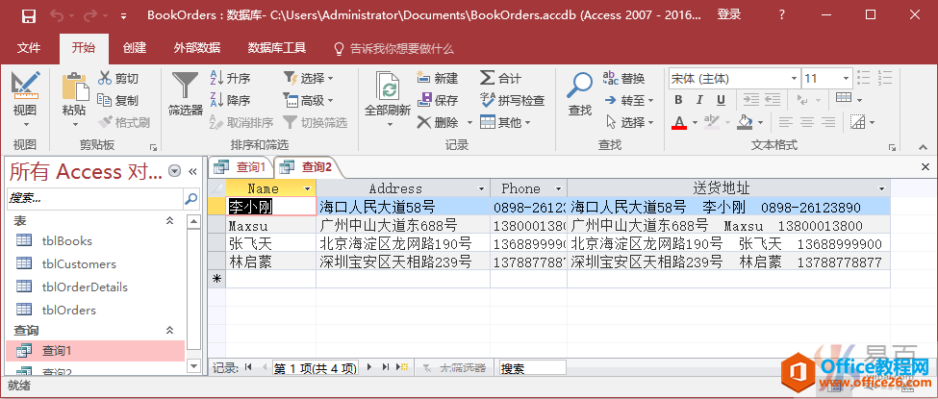Open the font size dropdown 11
The image size is (938, 399).
(x=846, y=79)
